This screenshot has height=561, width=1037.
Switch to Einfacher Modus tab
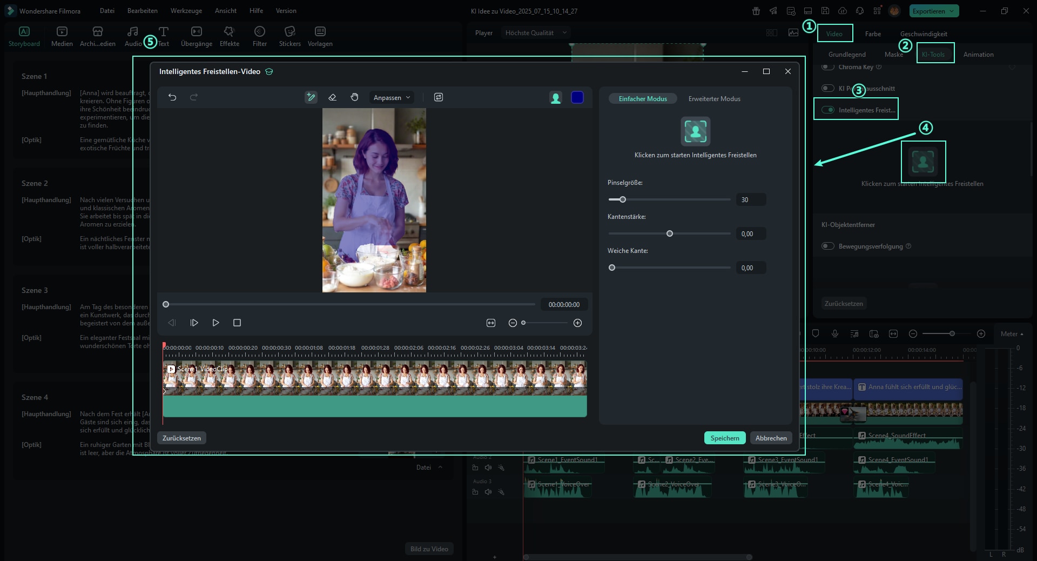coord(643,99)
